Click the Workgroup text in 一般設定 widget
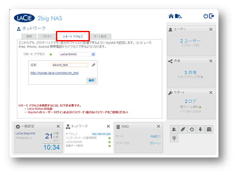This screenshot has width=236, height=175. (x=24, y=138)
